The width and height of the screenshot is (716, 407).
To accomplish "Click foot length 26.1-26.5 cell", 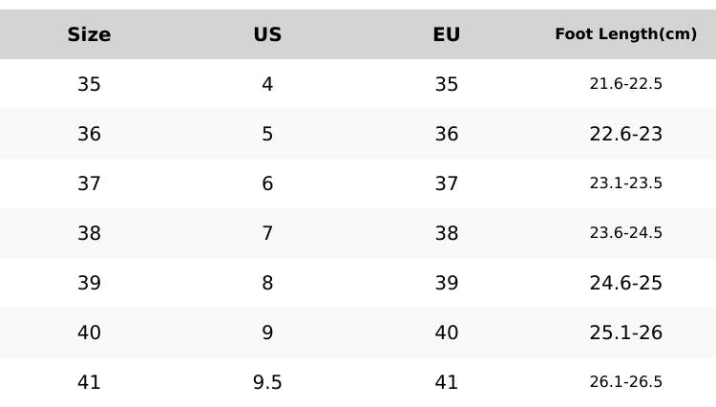I will coord(625,381).
